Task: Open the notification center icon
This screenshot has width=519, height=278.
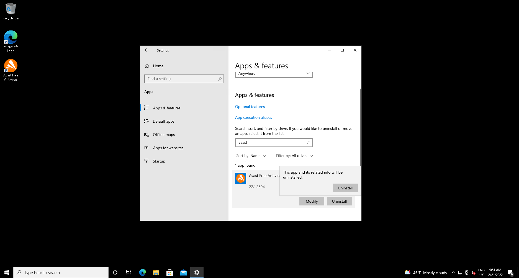Action: (x=511, y=272)
